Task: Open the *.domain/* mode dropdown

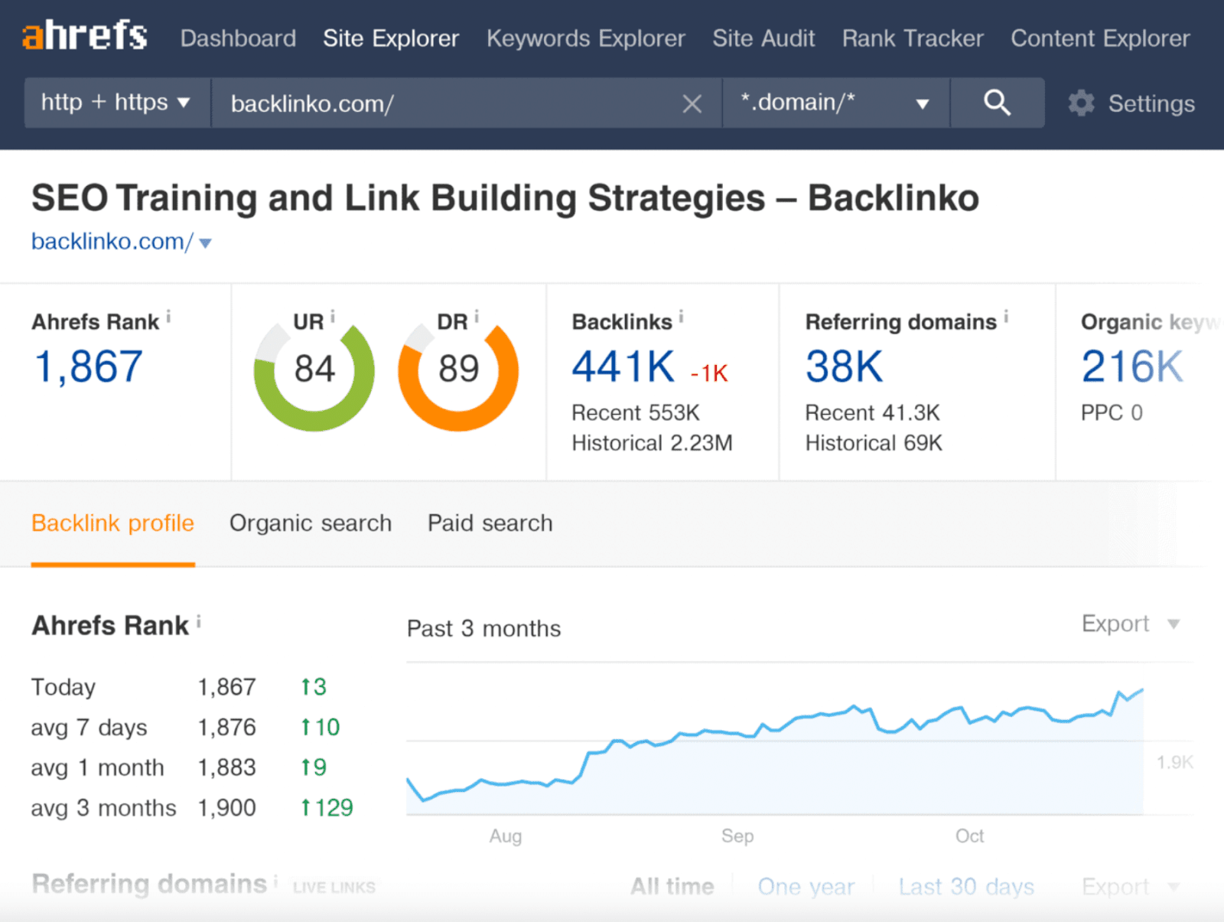Action: (x=835, y=103)
